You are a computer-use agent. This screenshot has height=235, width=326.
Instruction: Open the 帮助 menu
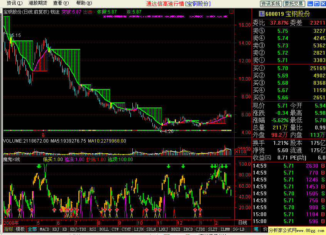point(84,3)
